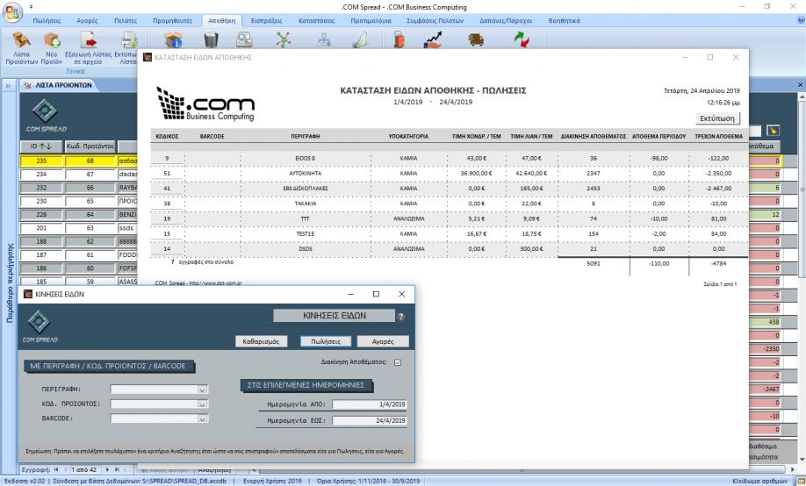The width and height of the screenshot is (806, 486).
Task: Open the Πελάτες ribbon tab
Action: pyautogui.click(x=126, y=21)
